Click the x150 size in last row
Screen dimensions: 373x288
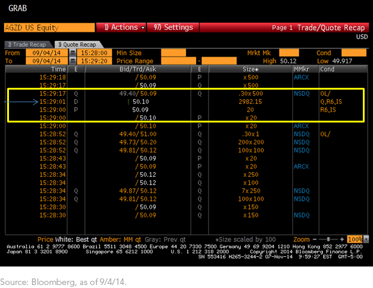(250, 215)
